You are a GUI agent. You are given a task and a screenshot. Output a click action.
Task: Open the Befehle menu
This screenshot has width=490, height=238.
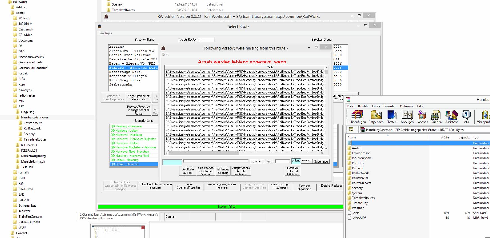click(363, 106)
